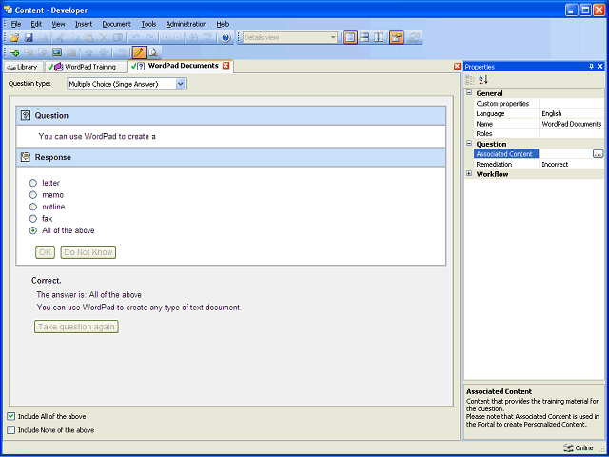Pin the Properties panel

[591, 67]
